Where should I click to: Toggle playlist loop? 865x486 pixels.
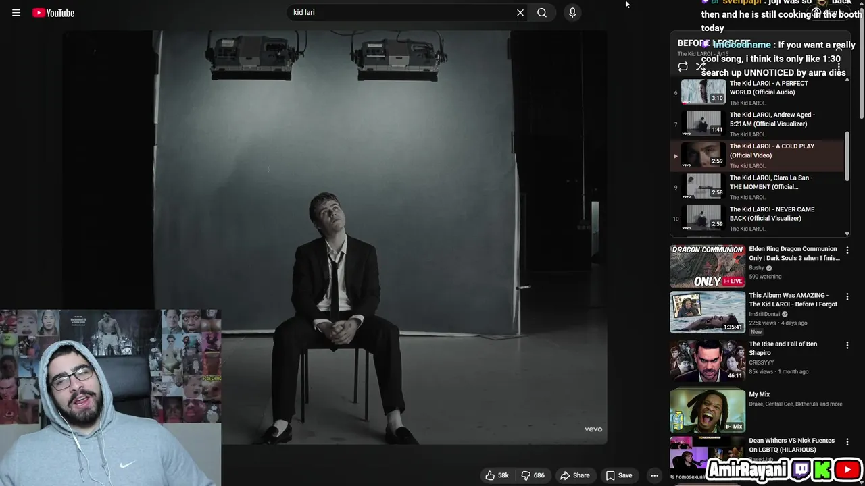[x=683, y=66]
